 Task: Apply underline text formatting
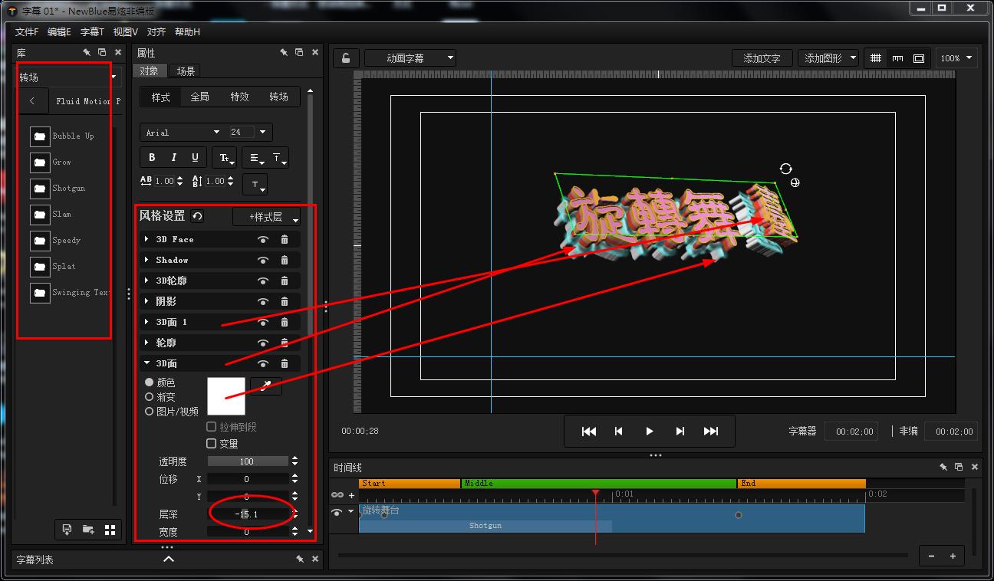(x=195, y=157)
